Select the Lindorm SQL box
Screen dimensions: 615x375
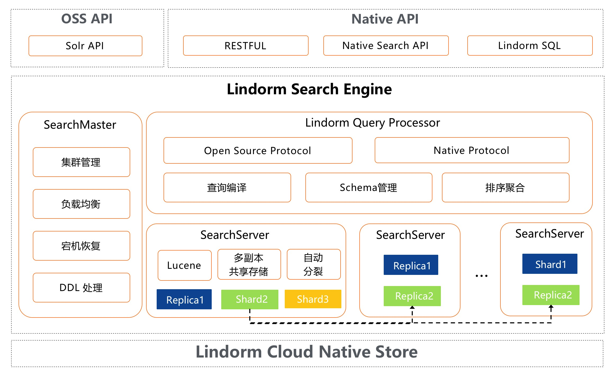(x=530, y=46)
